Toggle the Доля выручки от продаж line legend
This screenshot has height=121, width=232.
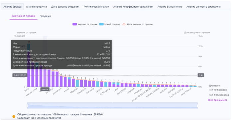click(137, 24)
